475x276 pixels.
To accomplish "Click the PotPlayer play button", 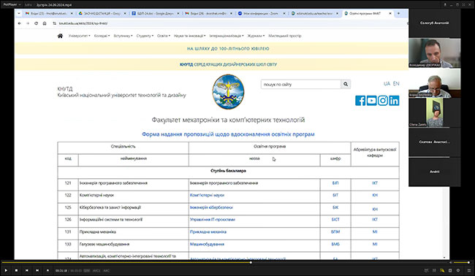I will 6,270.
